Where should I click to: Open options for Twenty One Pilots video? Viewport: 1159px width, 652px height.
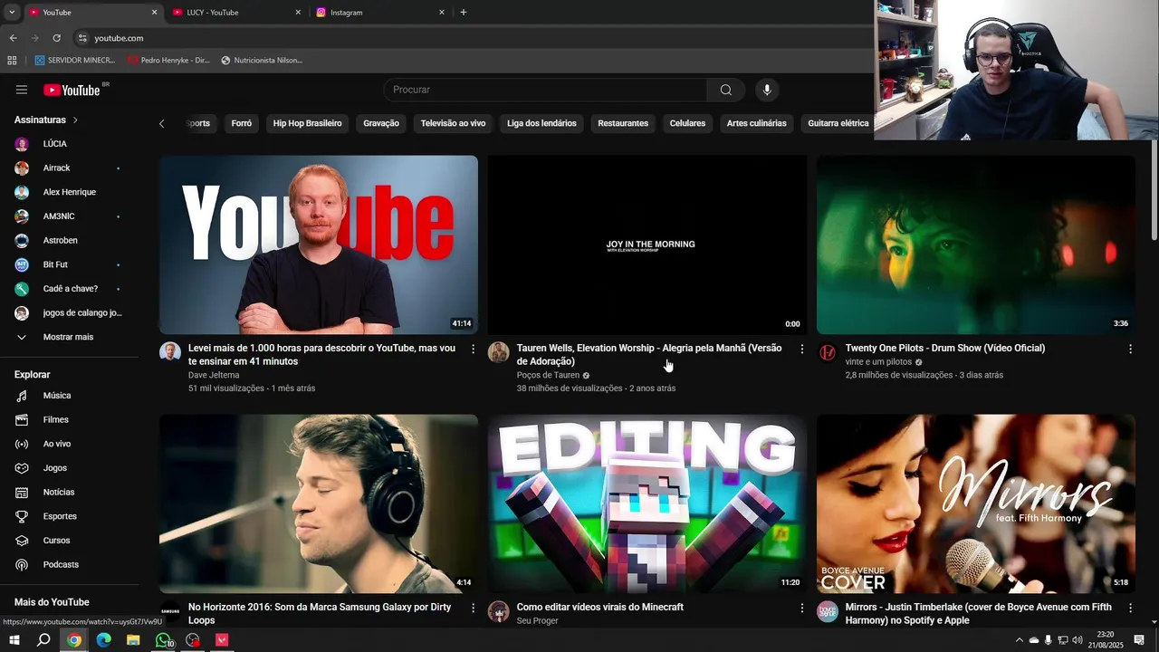point(1130,349)
